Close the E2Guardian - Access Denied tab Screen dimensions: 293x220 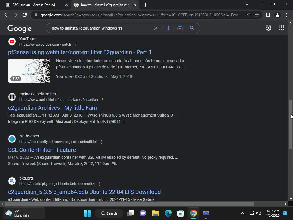(x=66, y=5)
